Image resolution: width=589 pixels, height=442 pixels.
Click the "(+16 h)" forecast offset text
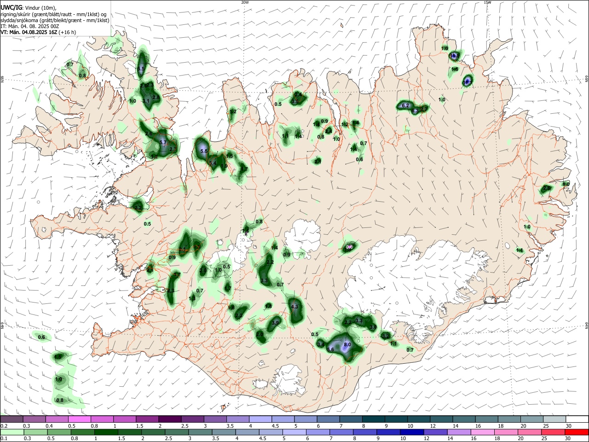point(67,32)
